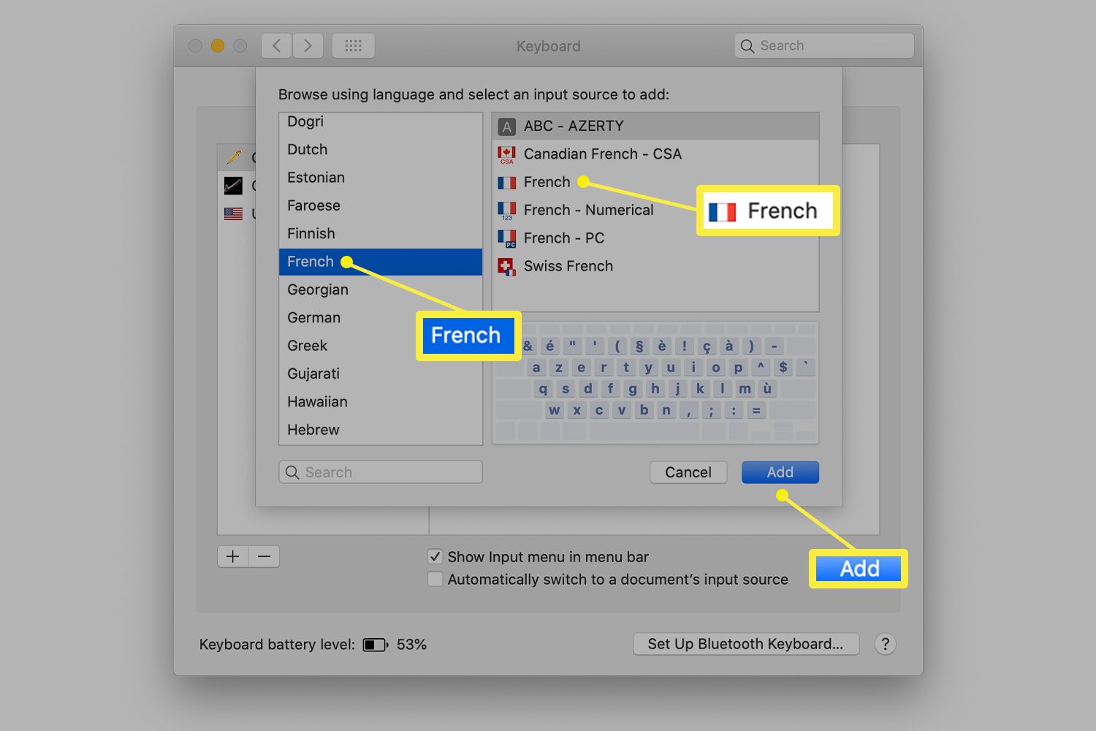Select Swiss French input source
Image resolution: width=1096 pixels, height=731 pixels.
click(x=655, y=266)
